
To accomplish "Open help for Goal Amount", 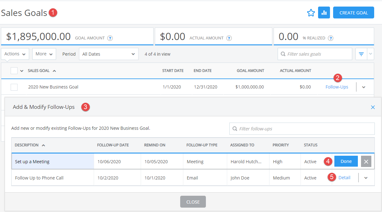I will [110, 38].
